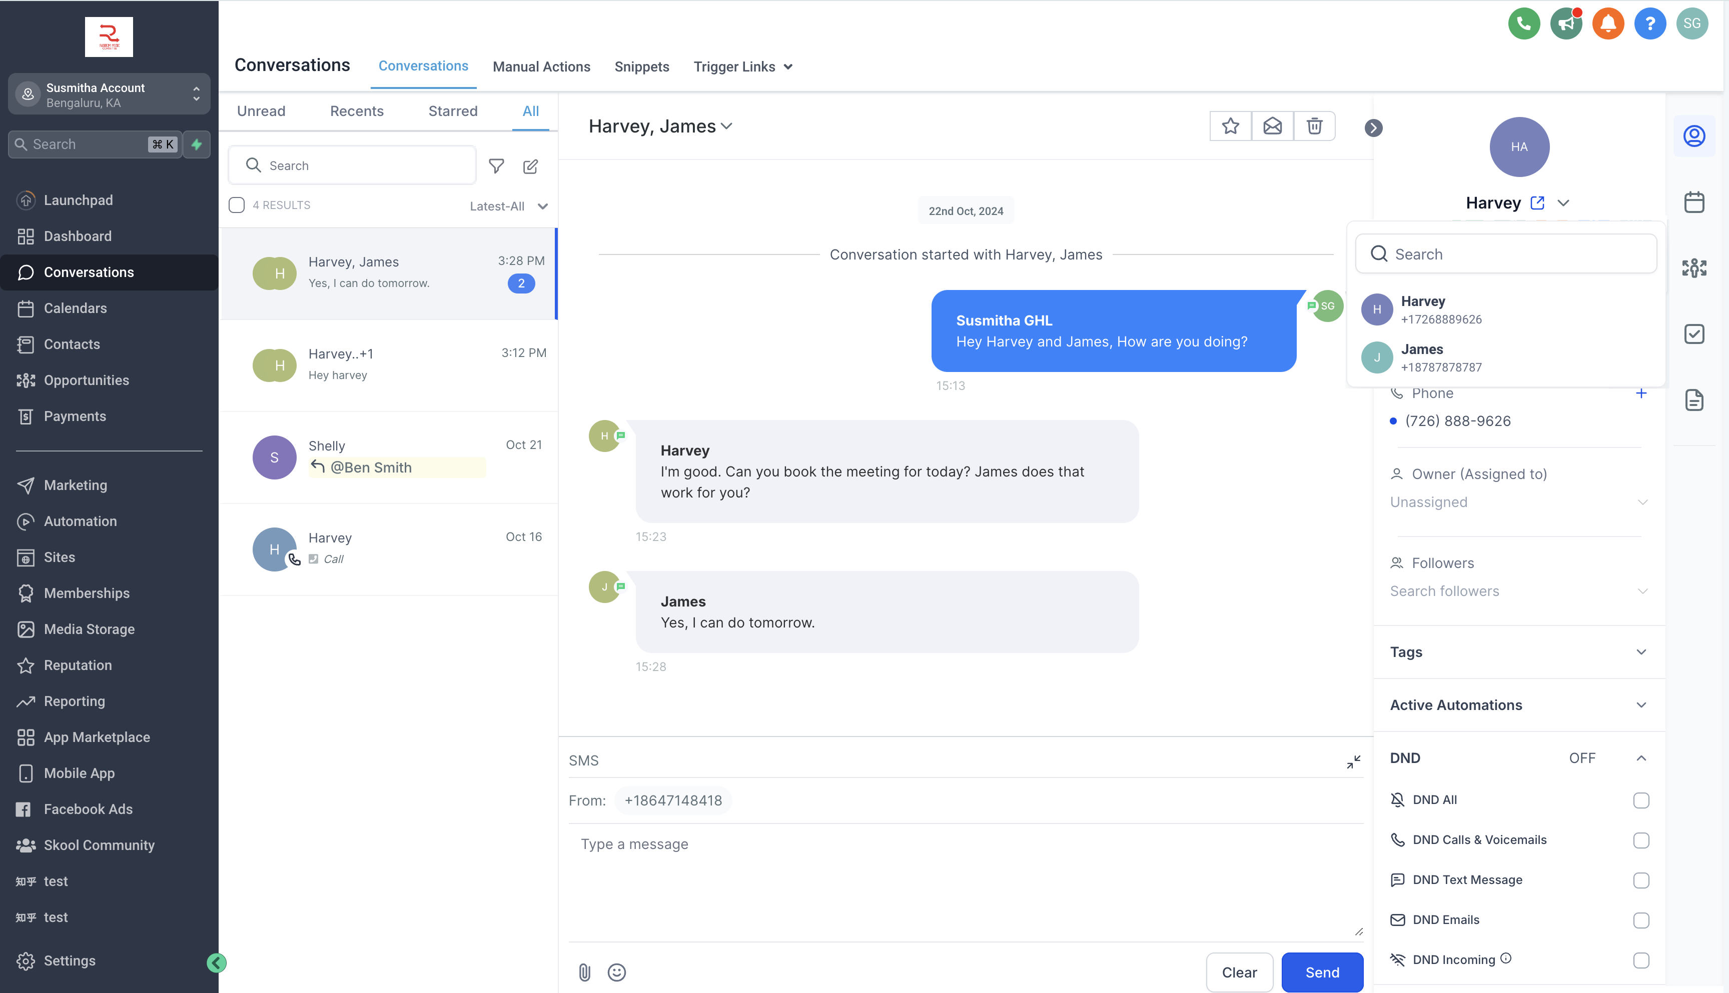The image size is (1729, 993).
Task: Switch to the Starred conversations tab
Action: coord(452,111)
